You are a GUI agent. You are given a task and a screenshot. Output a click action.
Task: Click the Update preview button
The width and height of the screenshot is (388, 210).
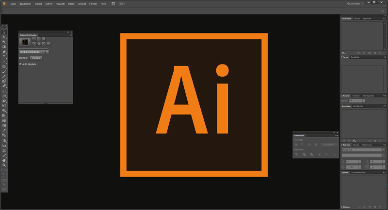coord(36,58)
